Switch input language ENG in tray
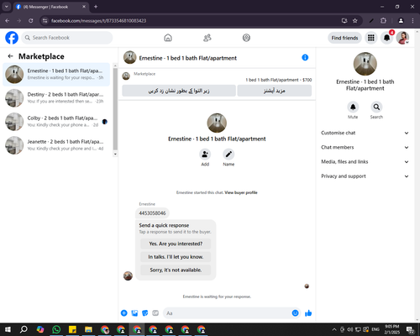 click(x=375, y=329)
